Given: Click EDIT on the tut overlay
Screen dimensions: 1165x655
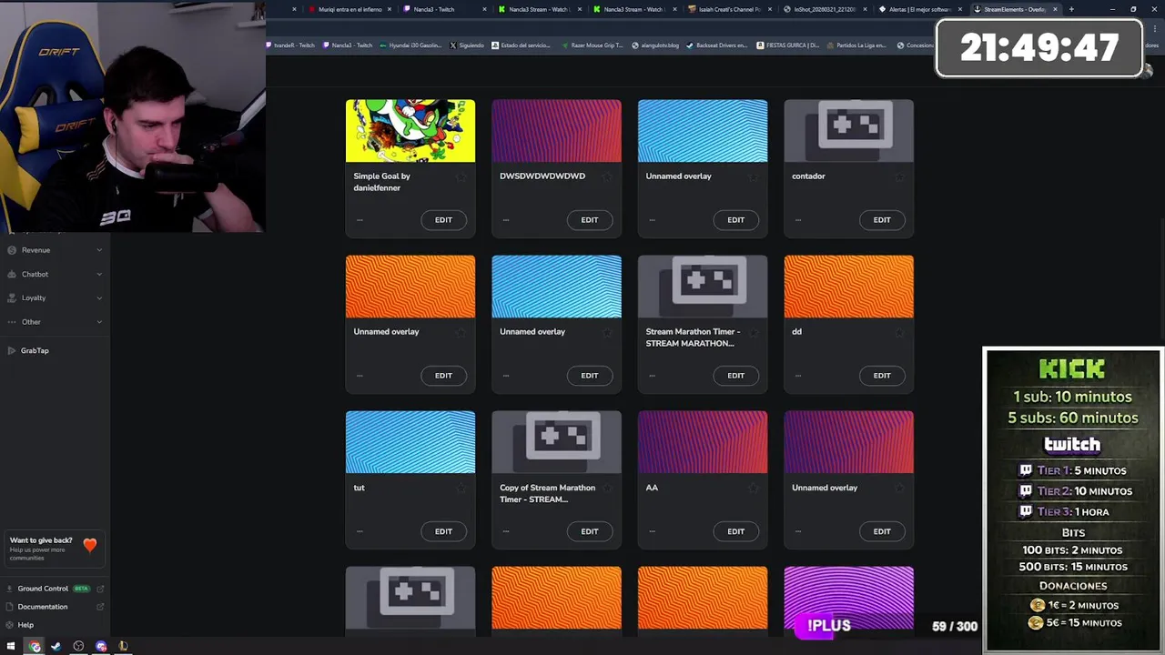Looking at the screenshot, I should point(443,531).
